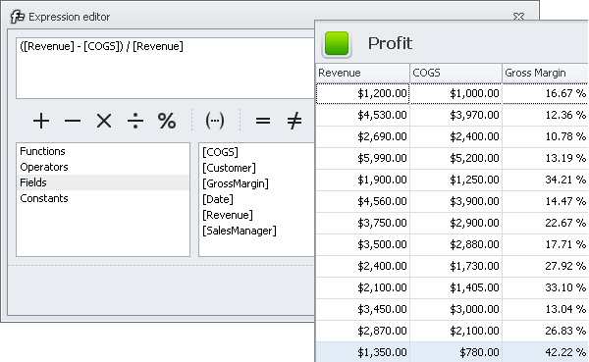Select Fields category in list

[103, 182]
